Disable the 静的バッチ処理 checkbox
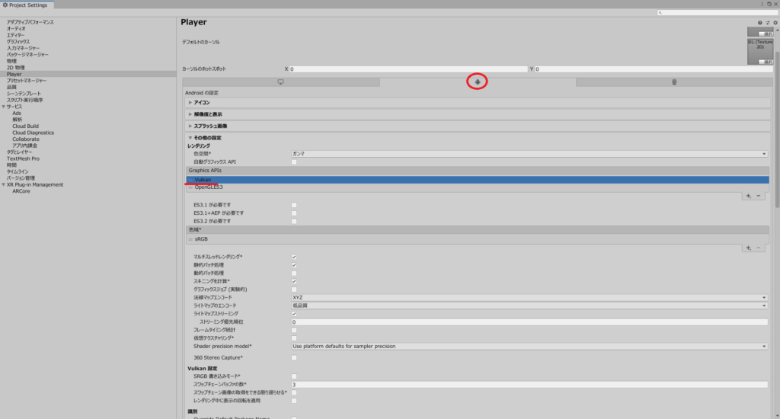780x419 pixels. click(294, 265)
